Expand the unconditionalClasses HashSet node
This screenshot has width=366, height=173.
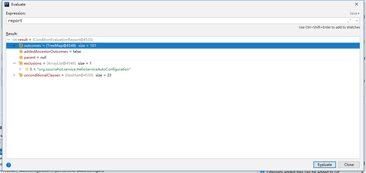coord(14,75)
